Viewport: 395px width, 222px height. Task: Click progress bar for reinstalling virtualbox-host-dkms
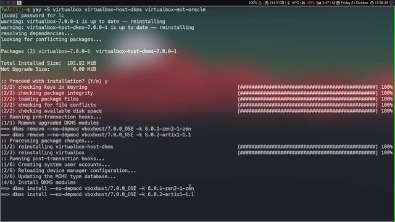click(x=308, y=147)
